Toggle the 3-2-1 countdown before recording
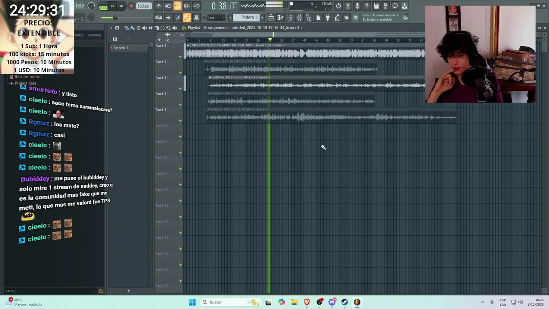The image size is (549, 309). [178, 6]
